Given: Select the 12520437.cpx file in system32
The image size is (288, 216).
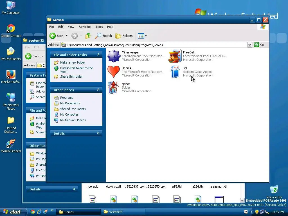Looking at the screenshot, I should [x=135, y=186].
